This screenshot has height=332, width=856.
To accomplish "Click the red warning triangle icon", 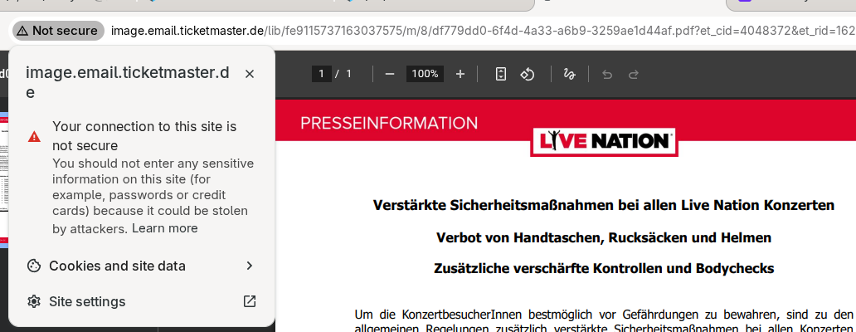I will 34,136.
